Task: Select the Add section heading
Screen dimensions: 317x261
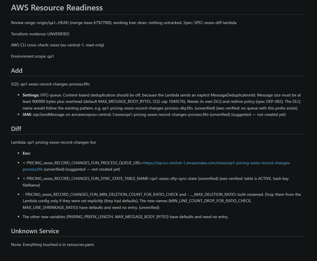Action: [x=17, y=70]
